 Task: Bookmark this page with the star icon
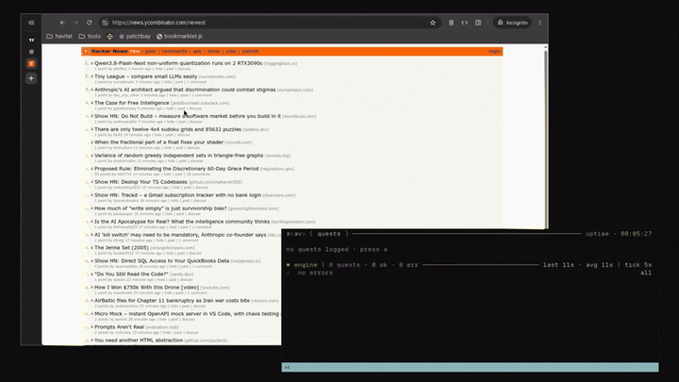pos(433,23)
